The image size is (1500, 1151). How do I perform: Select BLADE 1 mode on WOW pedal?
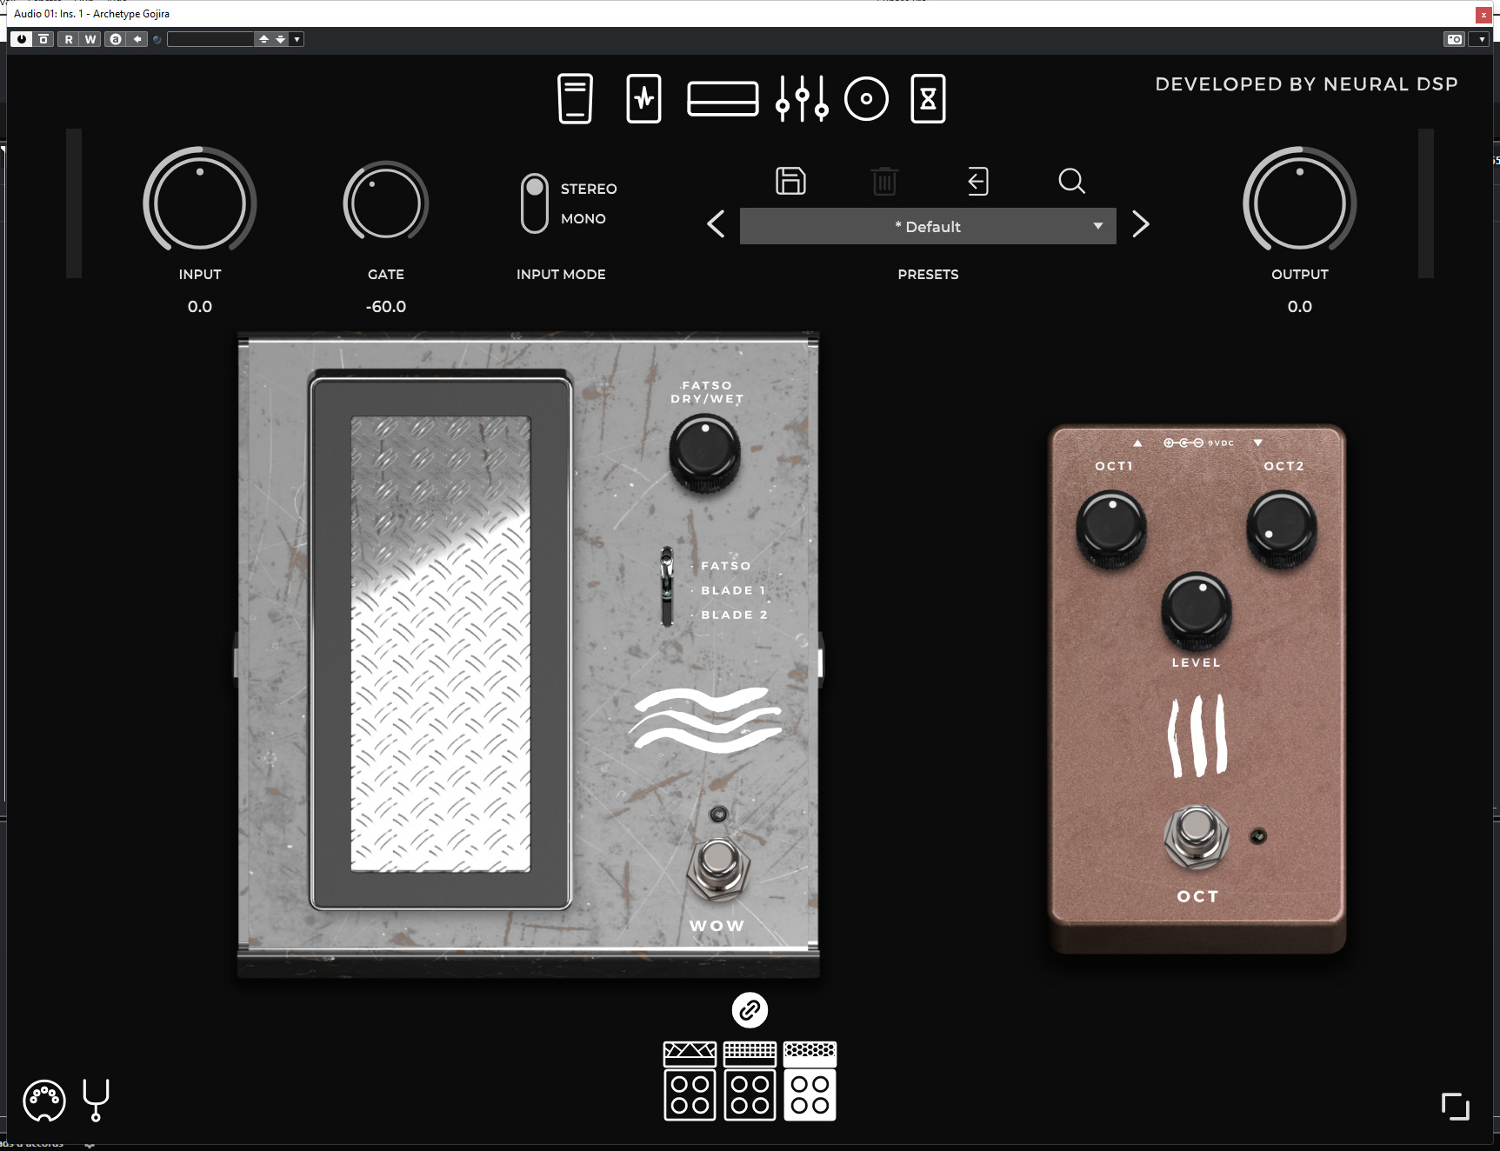[x=734, y=590]
